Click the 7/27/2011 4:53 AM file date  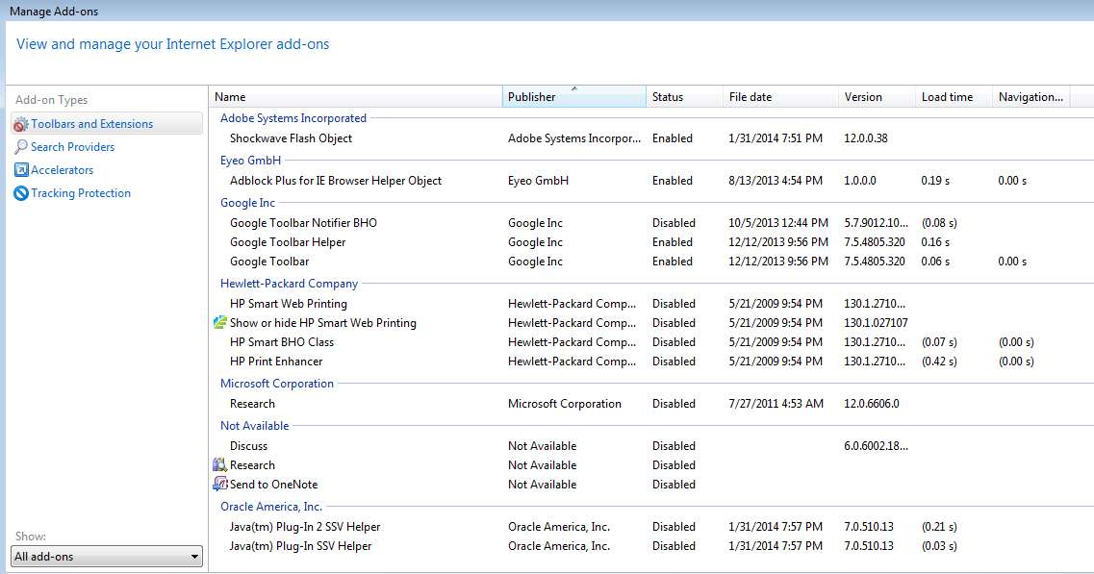pyautogui.click(x=776, y=404)
